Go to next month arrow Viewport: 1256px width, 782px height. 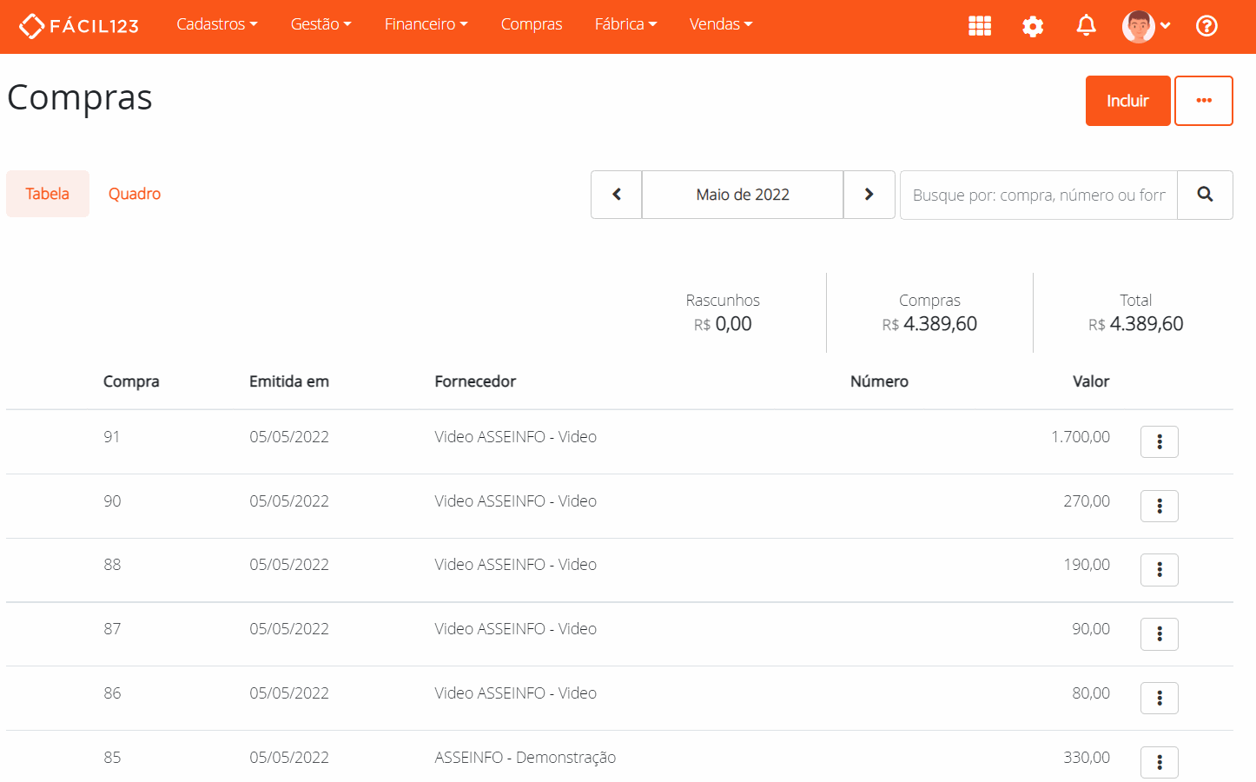869,195
